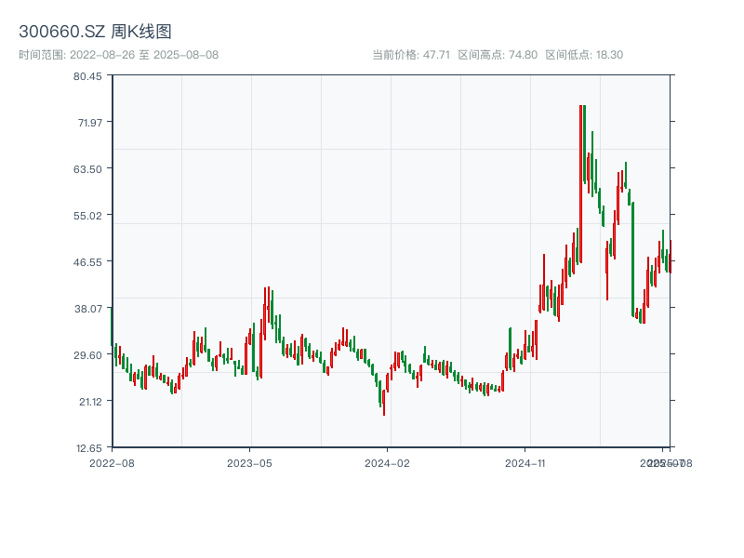This screenshot has width=744, height=558.
Task: Click the y-axis label 80.45
Action: tap(87, 76)
